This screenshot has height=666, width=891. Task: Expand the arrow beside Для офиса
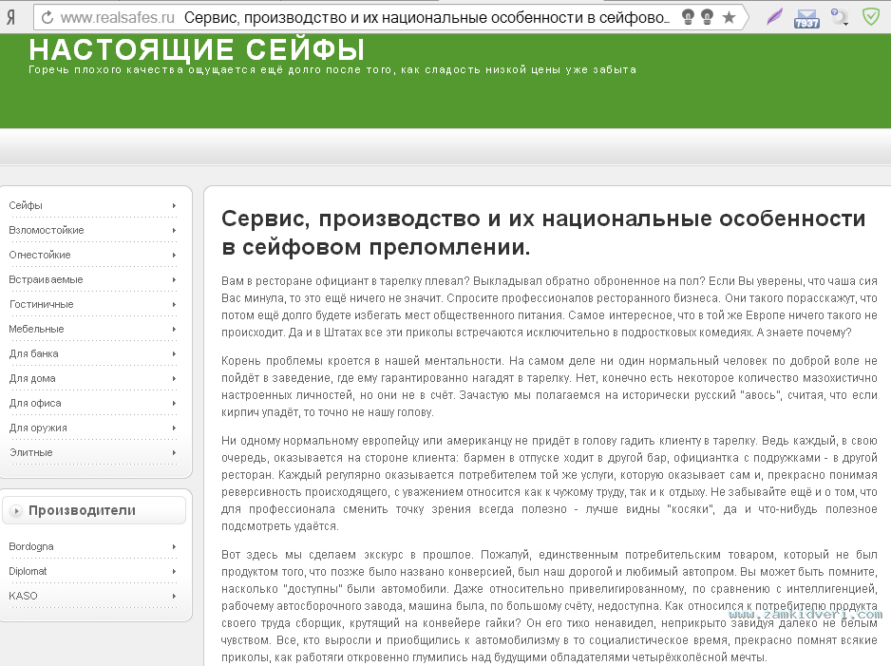174,404
